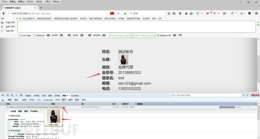Switch to Firebug HTML panel tab
Viewport: 260px width, 139px height.
(37, 95)
